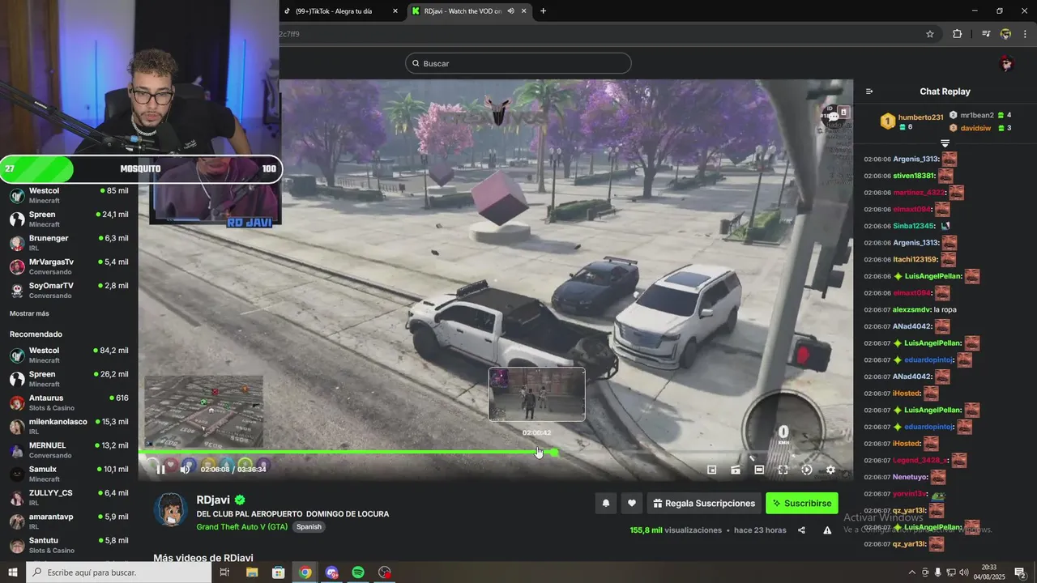Enter fullscreen video mode
The height and width of the screenshot is (583, 1037).
click(783, 470)
